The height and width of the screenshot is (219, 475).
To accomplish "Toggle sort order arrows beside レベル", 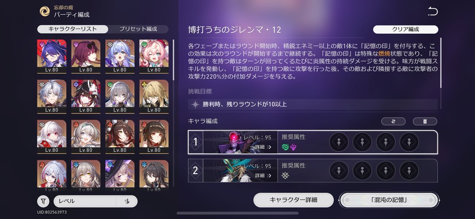I will (127, 201).
